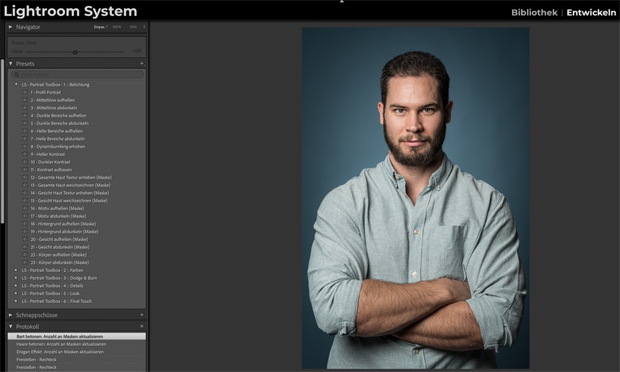
Task: Clear history with Protokoll X icon
Action: pyautogui.click(x=141, y=326)
